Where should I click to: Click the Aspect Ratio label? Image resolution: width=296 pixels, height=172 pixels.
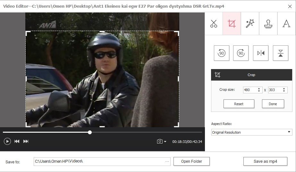click(221, 124)
